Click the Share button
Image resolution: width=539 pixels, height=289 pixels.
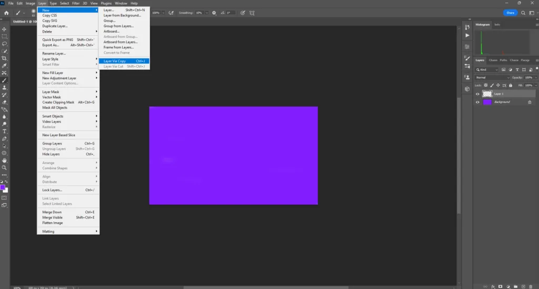[x=510, y=13]
